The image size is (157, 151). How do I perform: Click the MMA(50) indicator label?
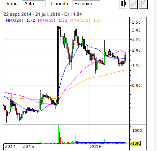(46, 20)
